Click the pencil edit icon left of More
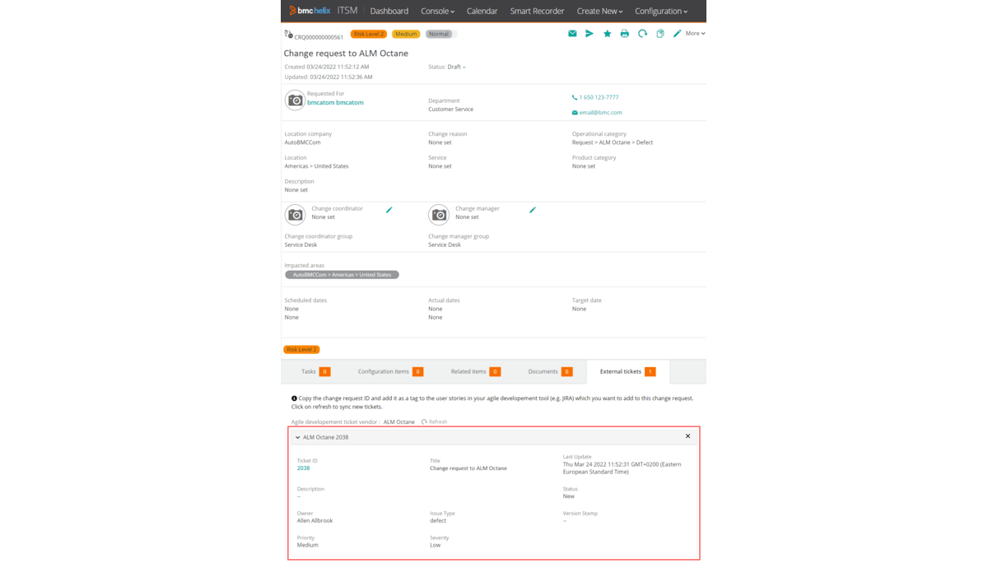988x568 pixels. pos(677,34)
